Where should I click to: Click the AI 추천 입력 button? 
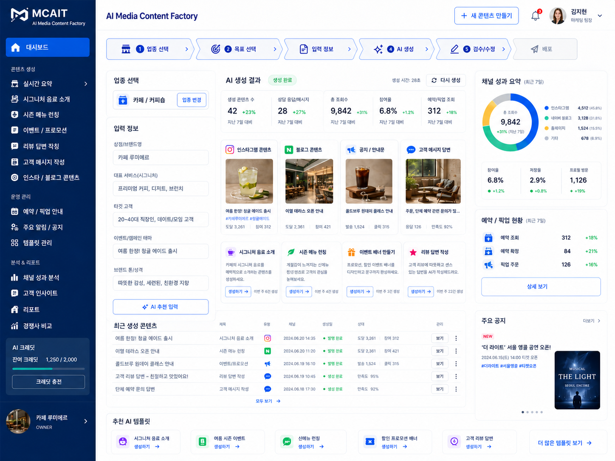tap(161, 307)
